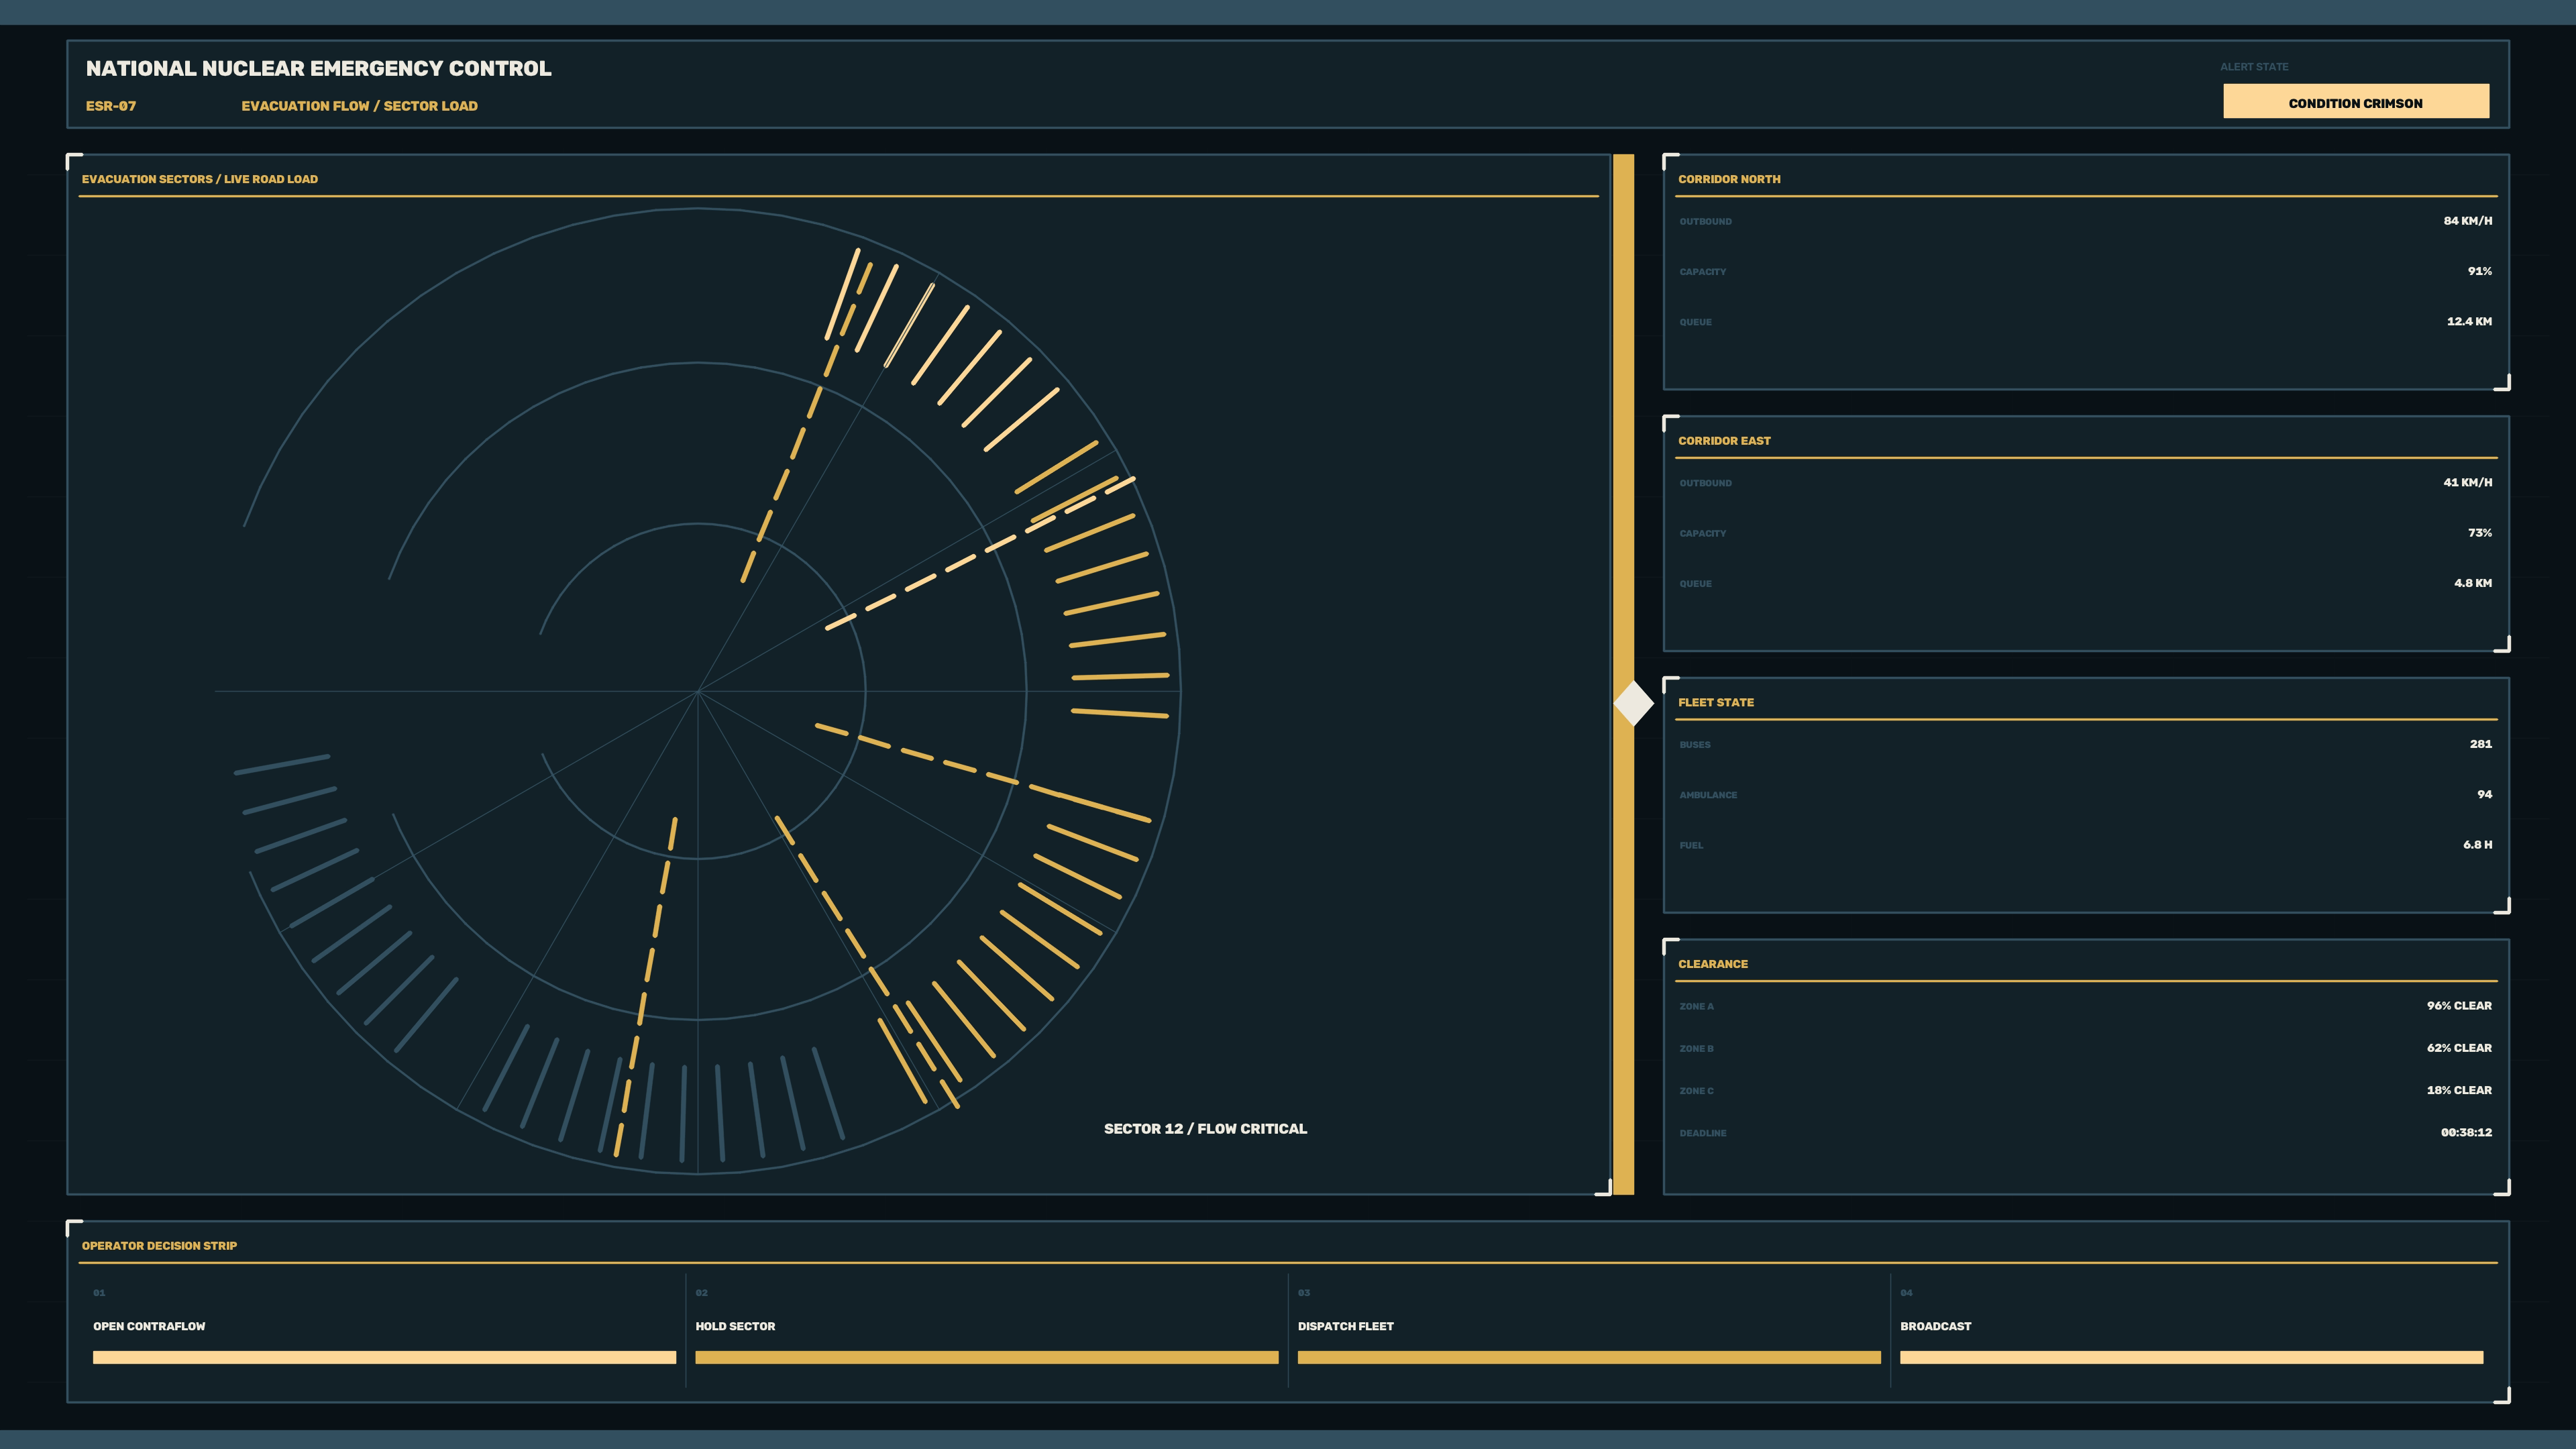Image resolution: width=2576 pixels, height=1449 pixels.
Task: Click the 84 KM/H outbound value
Action: (2467, 221)
